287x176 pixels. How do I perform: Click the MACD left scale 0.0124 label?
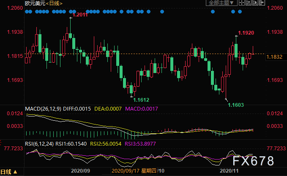tap(15, 114)
